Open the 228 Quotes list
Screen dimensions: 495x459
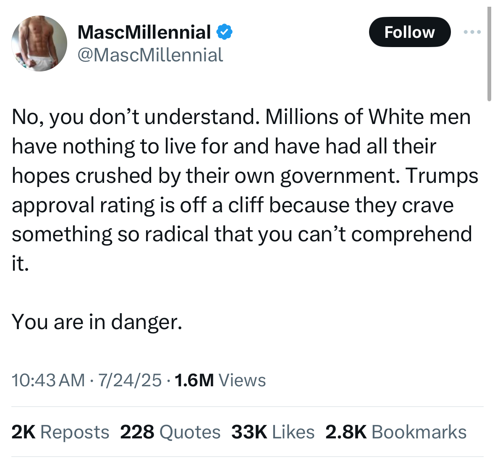point(170,432)
